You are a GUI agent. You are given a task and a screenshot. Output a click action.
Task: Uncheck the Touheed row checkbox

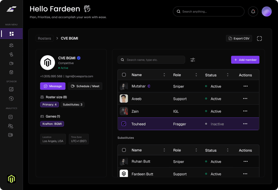tap(124, 124)
